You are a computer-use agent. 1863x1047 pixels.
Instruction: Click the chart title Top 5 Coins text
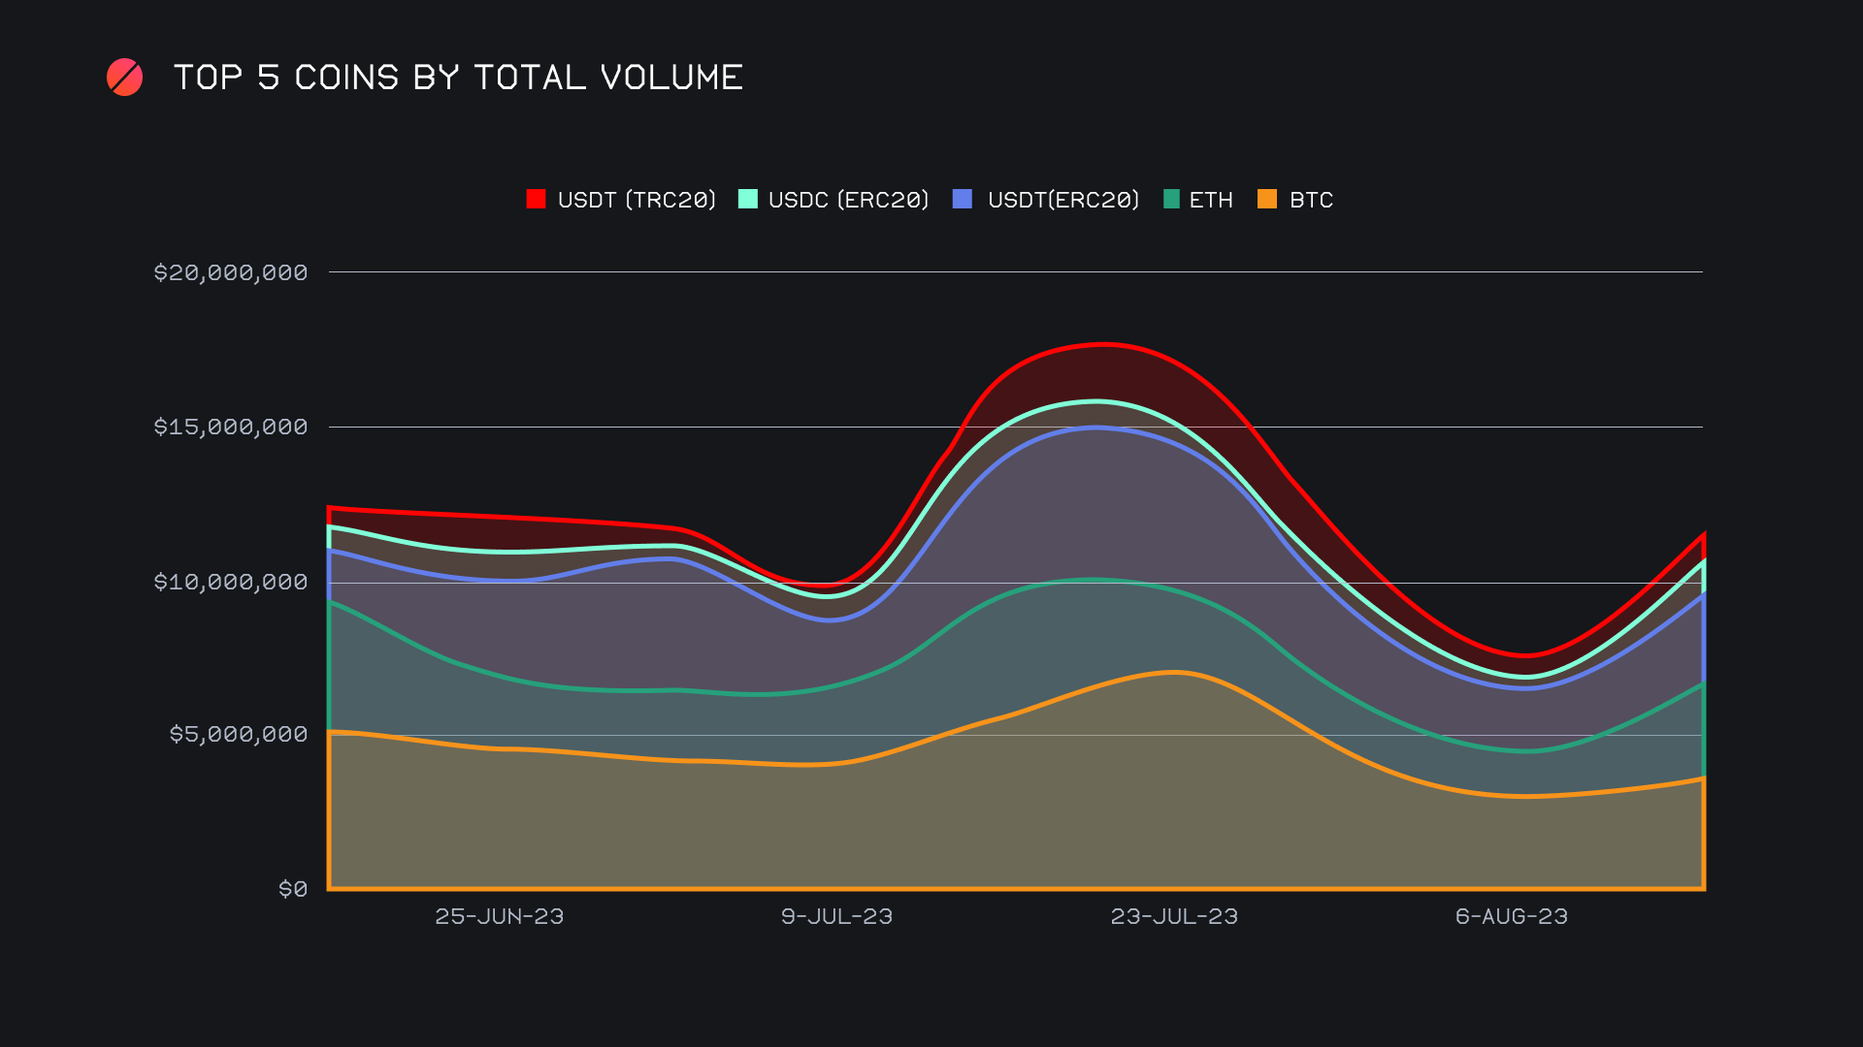(x=458, y=78)
